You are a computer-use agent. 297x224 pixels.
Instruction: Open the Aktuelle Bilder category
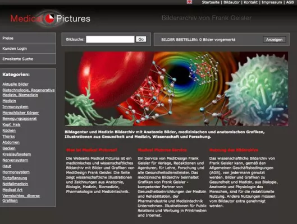point(16,84)
